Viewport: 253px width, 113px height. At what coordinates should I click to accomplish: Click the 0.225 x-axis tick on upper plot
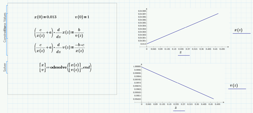click(181, 49)
